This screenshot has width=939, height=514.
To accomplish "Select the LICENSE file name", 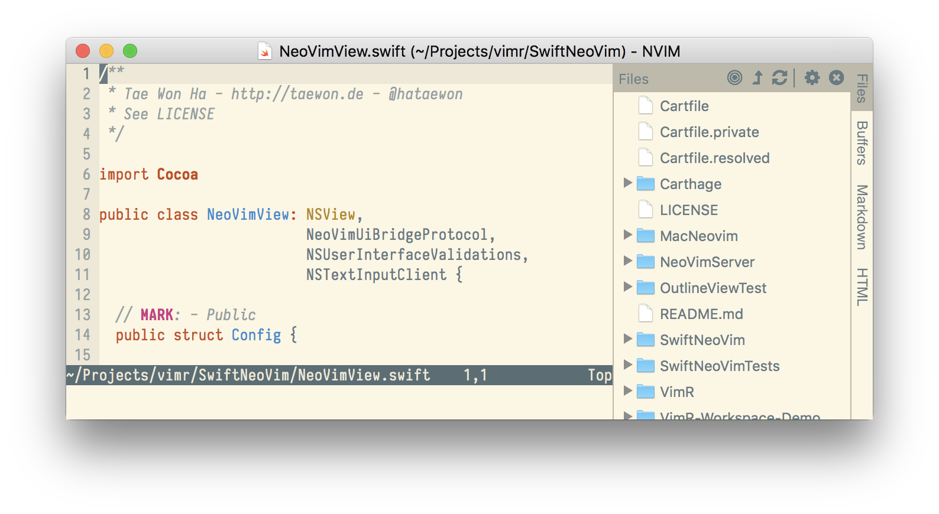I will (689, 210).
